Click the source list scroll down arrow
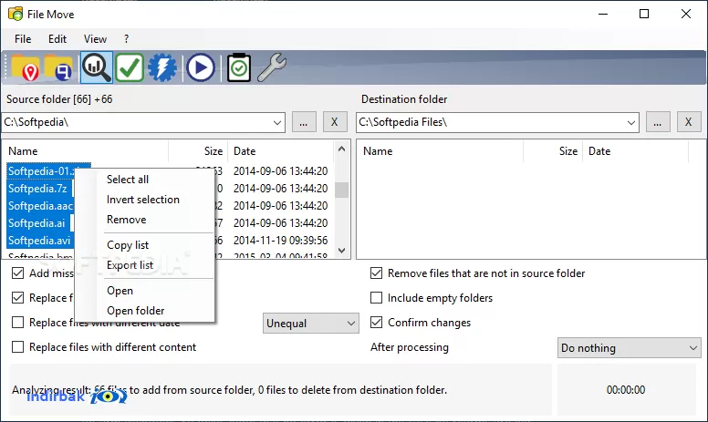708x422 pixels. [342, 251]
